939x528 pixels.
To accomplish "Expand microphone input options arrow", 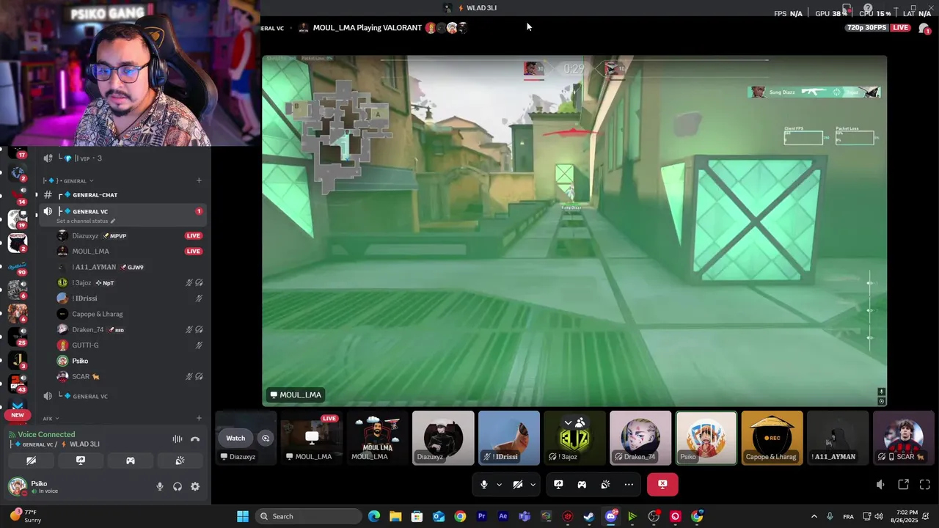I will click(499, 484).
